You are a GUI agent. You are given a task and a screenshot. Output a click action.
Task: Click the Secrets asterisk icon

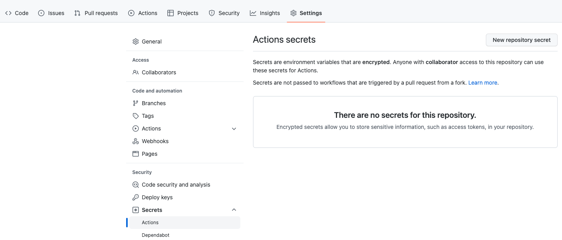(136, 210)
